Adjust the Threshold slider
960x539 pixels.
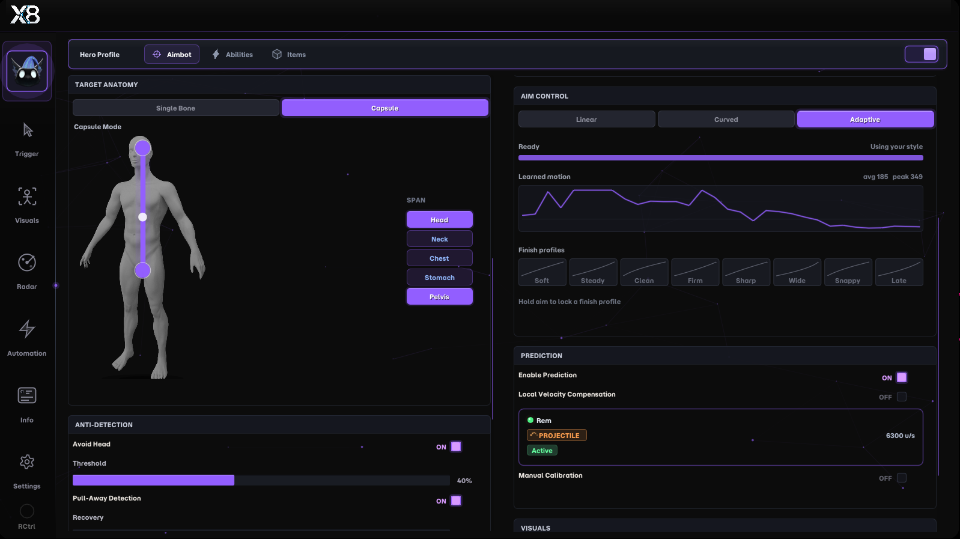point(261,480)
